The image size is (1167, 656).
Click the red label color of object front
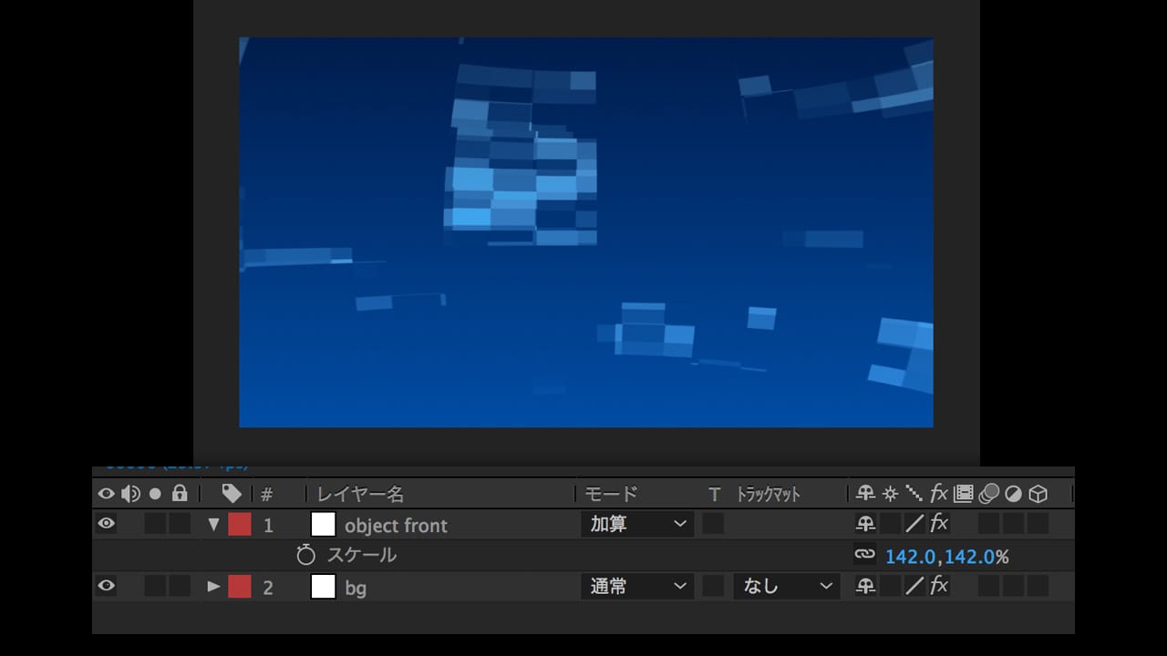(x=240, y=525)
